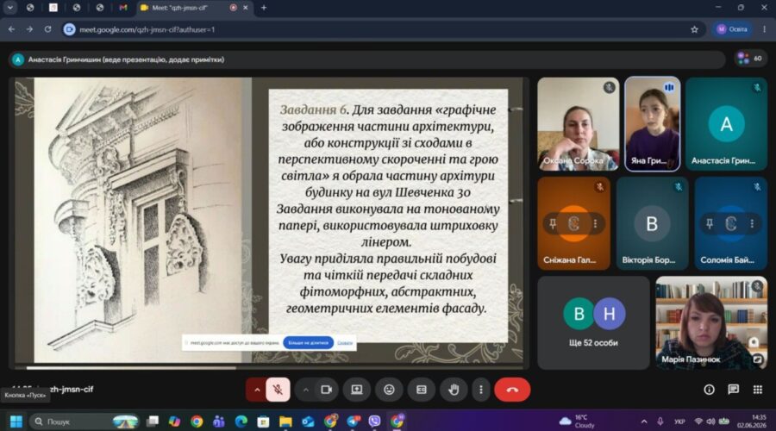Click the tray microphone icon
The width and height of the screenshot is (776, 431).
coord(660,422)
